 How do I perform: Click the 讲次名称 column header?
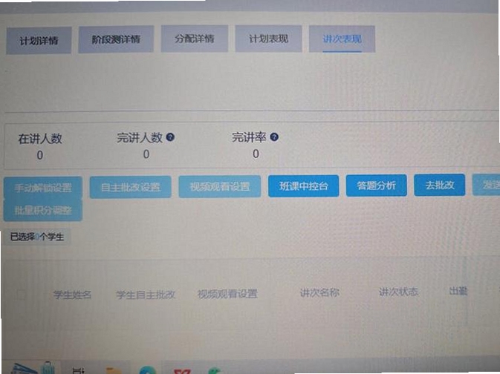coord(319,292)
